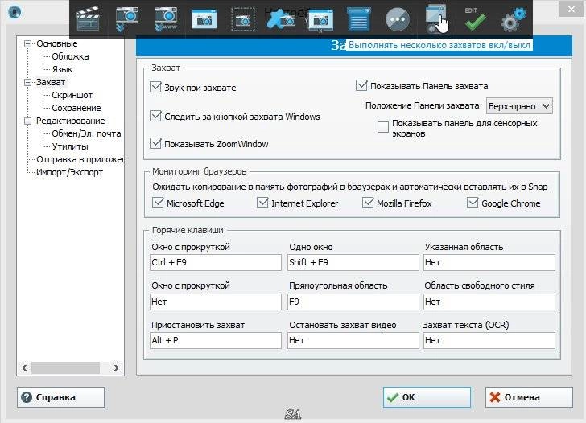The width and height of the screenshot is (586, 423).
Task: Select the scrolling window capture icon
Action: coord(126,18)
